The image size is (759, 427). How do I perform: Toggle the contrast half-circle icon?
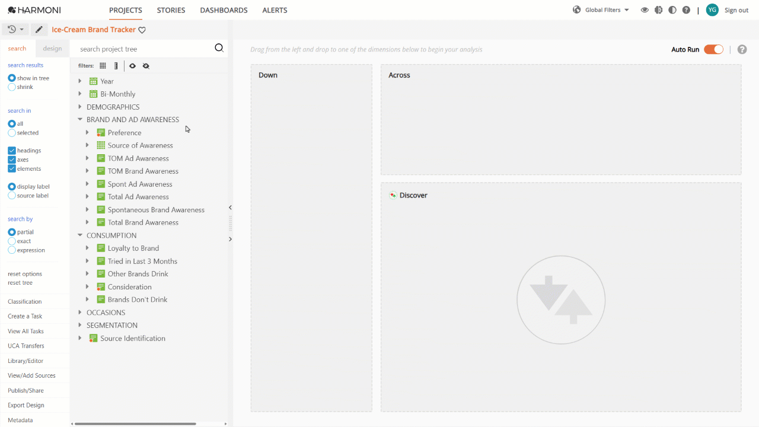coord(672,10)
